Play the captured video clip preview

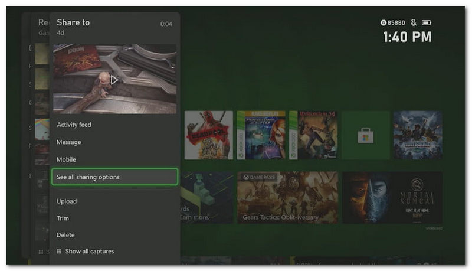click(x=114, y=80)
